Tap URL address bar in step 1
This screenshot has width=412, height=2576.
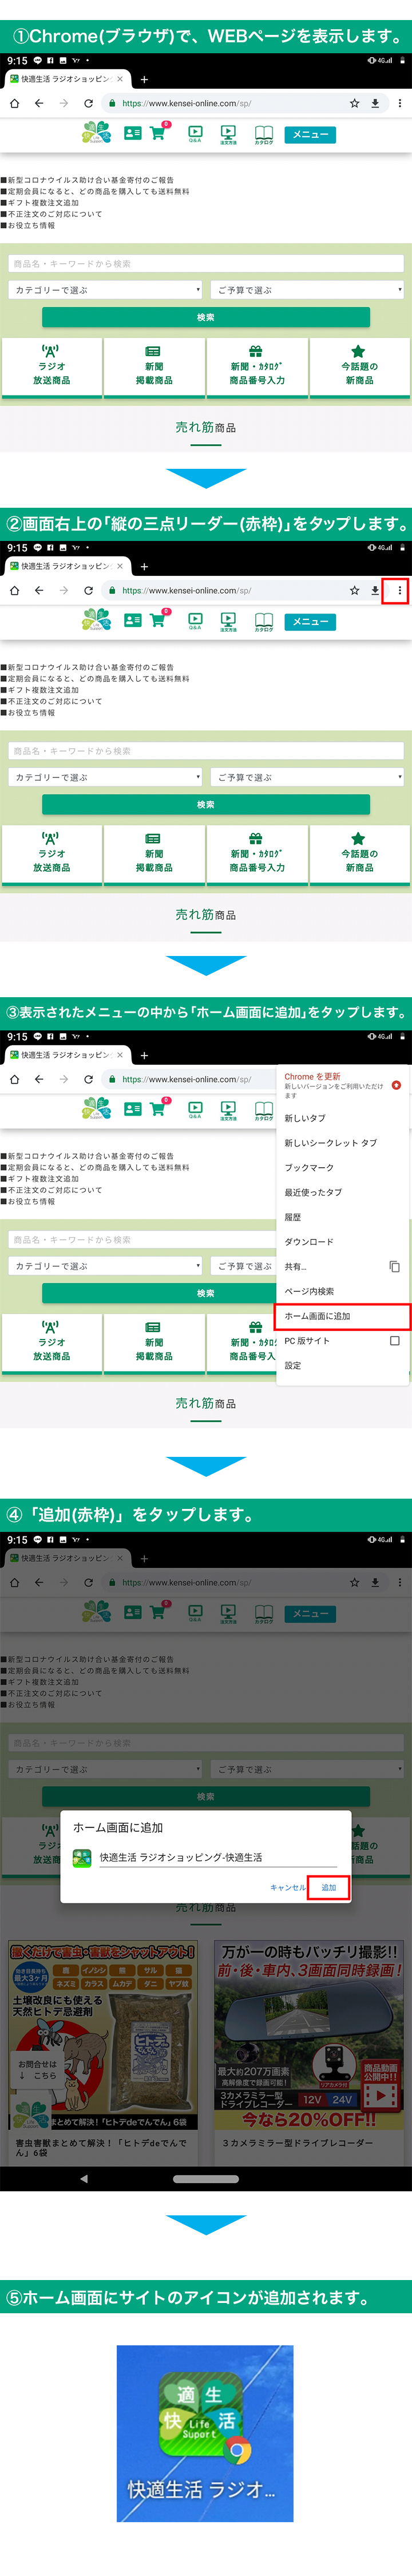click(x=222, y=103)
